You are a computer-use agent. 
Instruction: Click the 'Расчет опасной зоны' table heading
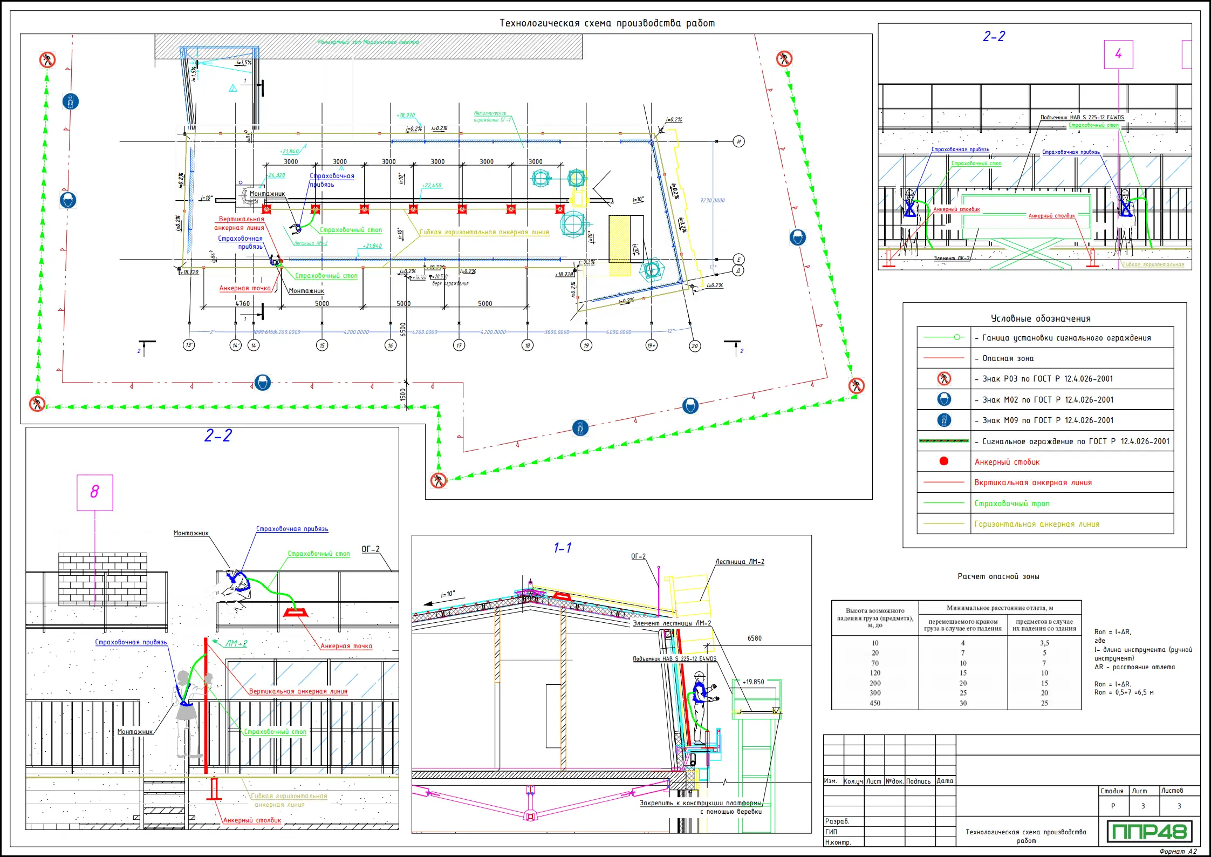998,576
